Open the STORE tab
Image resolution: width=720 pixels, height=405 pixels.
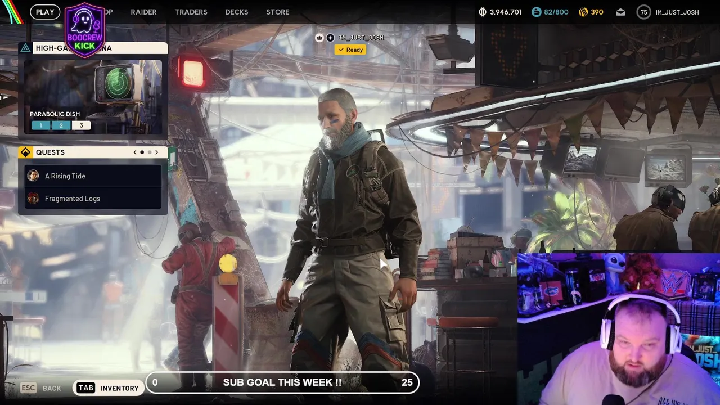tap(277, 12)
